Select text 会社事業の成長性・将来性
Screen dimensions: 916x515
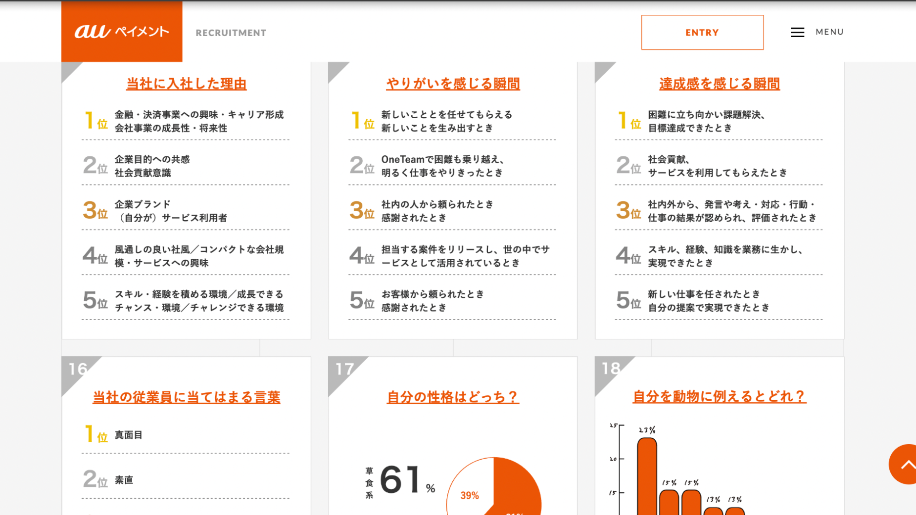tap(171, 128)
